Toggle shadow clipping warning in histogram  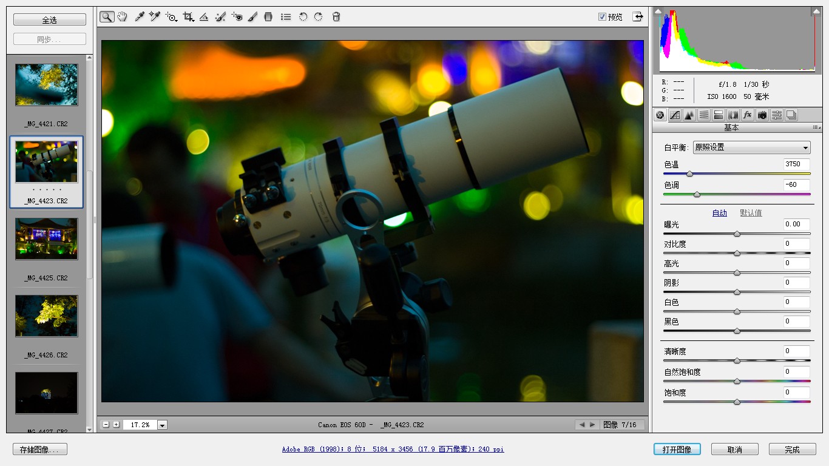[658, 11]
